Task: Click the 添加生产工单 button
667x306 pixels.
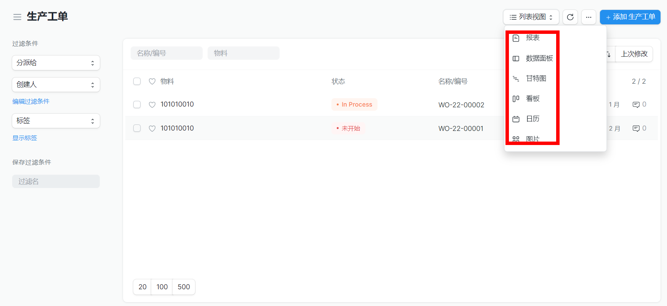Action: pos(630,17)
